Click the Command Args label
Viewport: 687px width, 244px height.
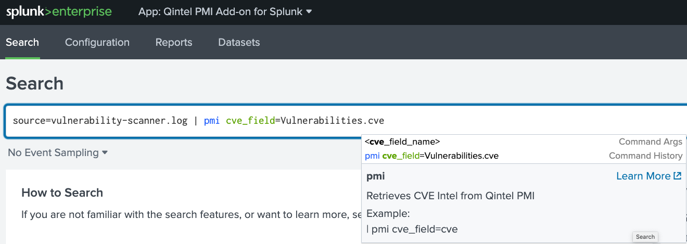point(651,142)
